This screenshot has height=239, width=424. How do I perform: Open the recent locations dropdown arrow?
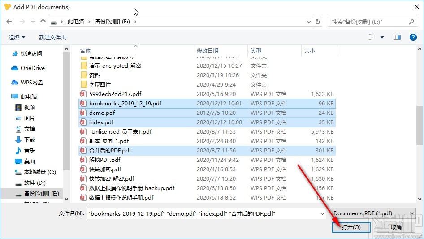(33, 22)
